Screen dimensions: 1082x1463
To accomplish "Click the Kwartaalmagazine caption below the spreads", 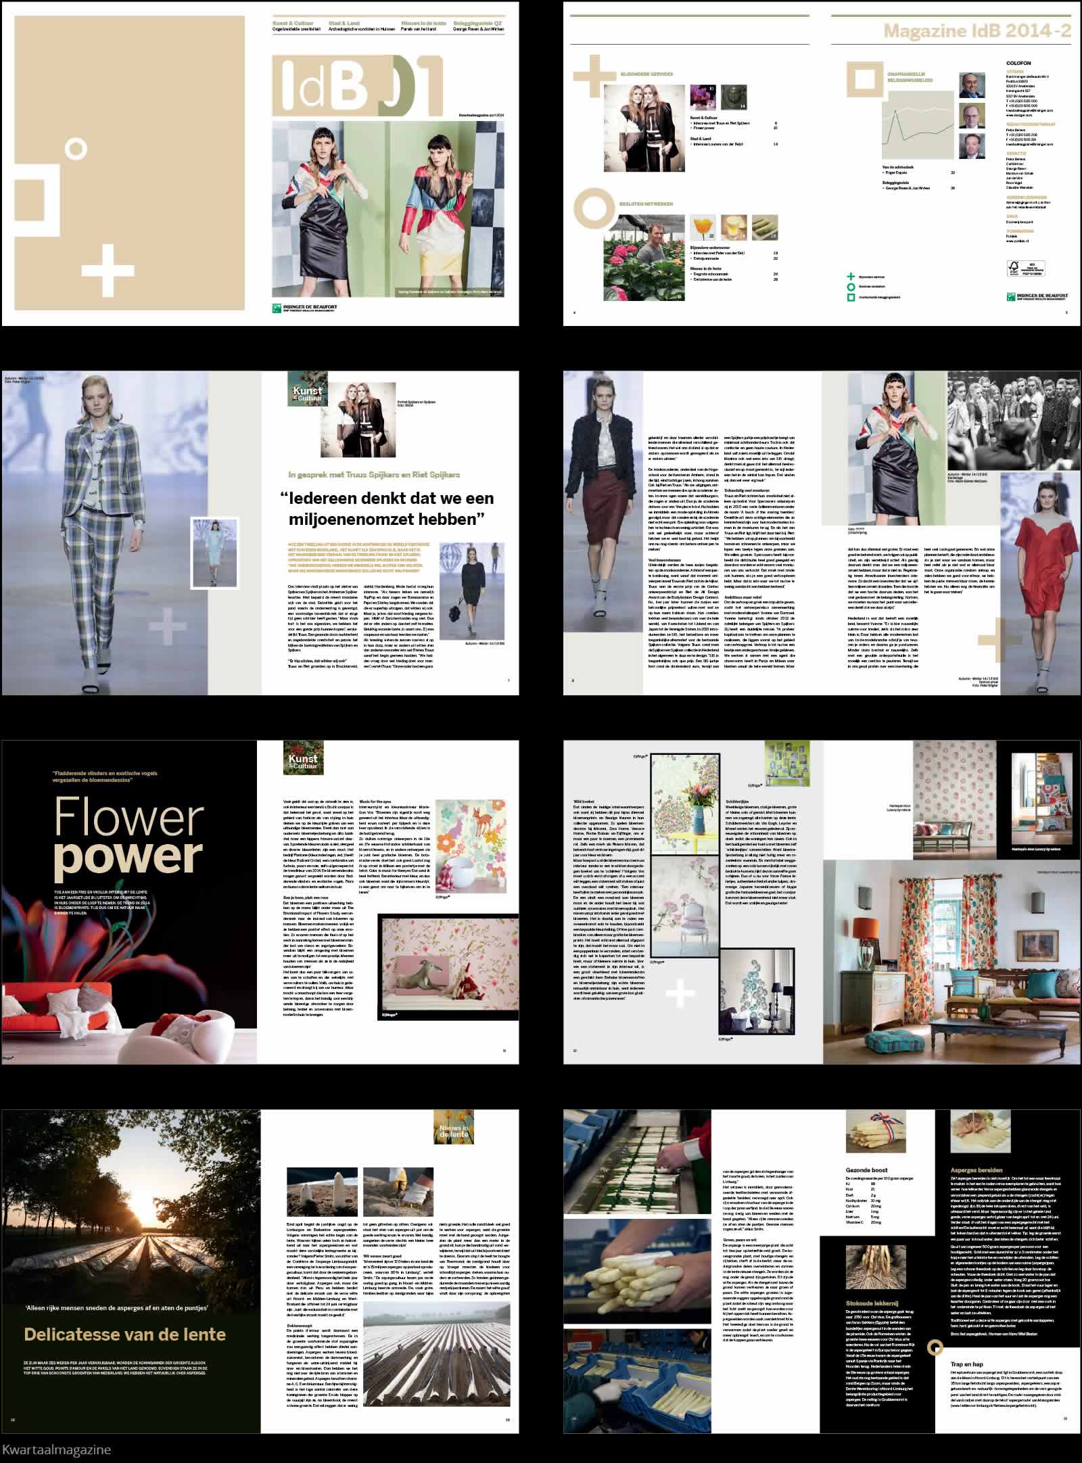I will coord(57,1449).
